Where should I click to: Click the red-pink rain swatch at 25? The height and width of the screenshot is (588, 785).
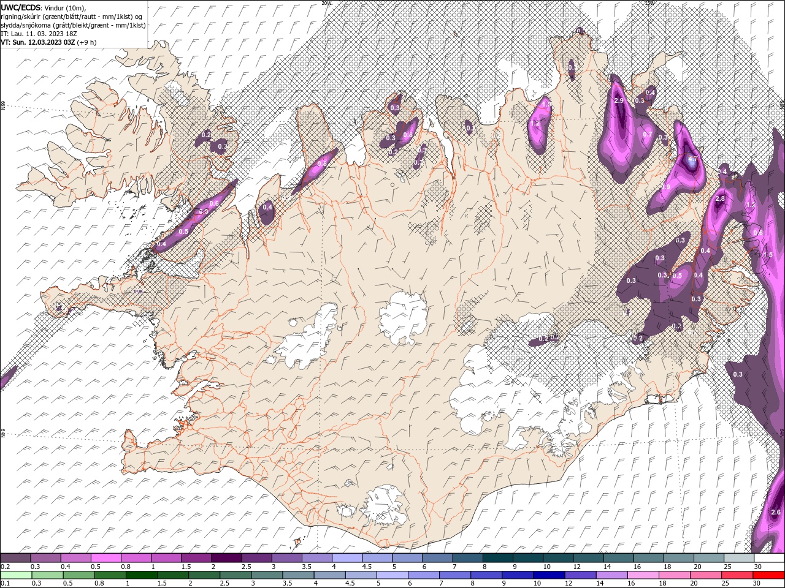point(737,575)
